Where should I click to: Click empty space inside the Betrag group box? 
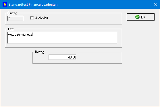coord(98,58)
